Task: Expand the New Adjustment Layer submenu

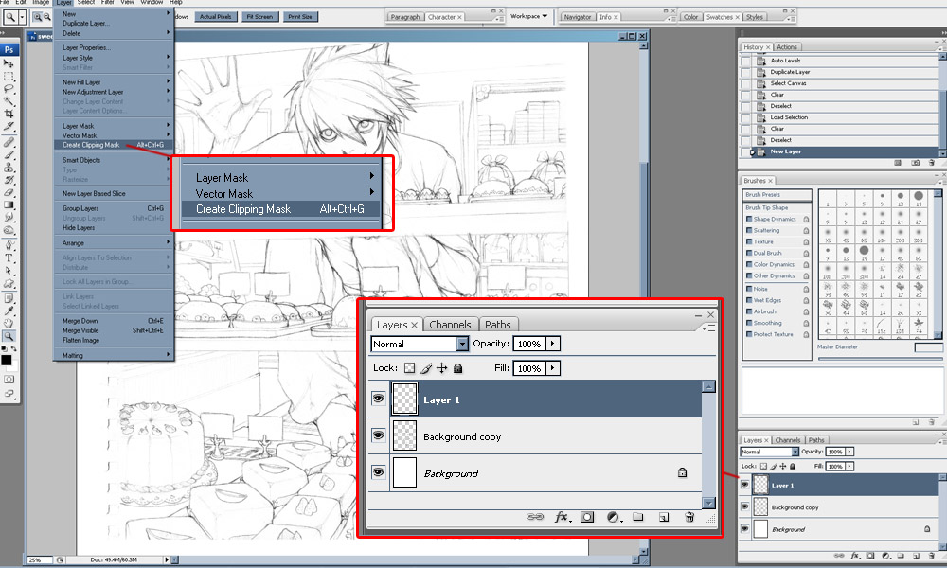Action: [115, 92]
